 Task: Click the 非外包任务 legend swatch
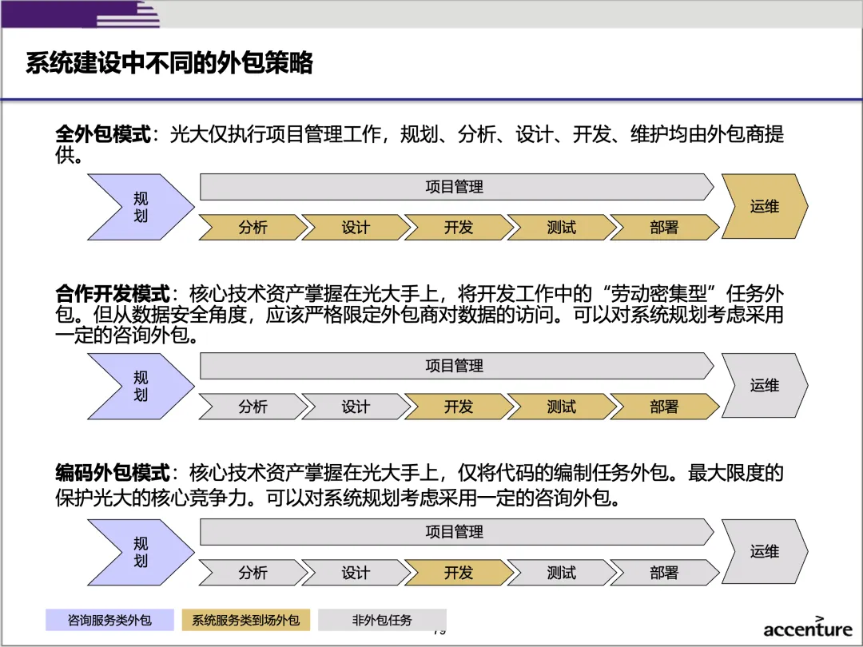point(383,620)
